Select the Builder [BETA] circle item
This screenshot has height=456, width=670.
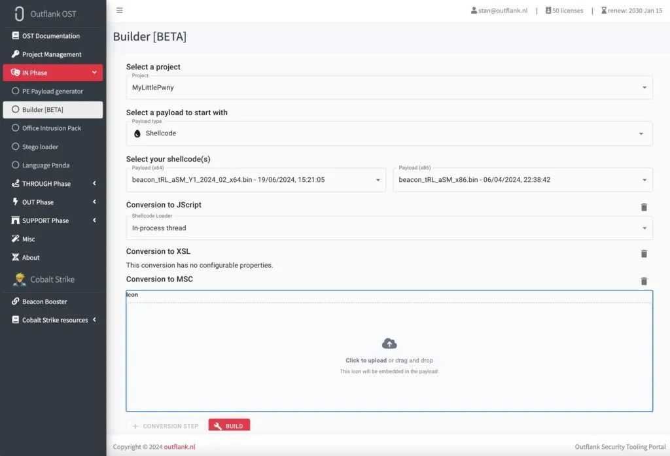[16, 109]
